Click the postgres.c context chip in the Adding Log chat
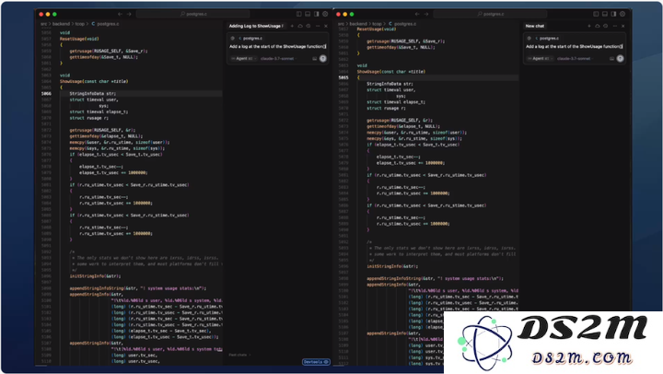Screen dimensions: 663x374 click(x=250, y=38)
